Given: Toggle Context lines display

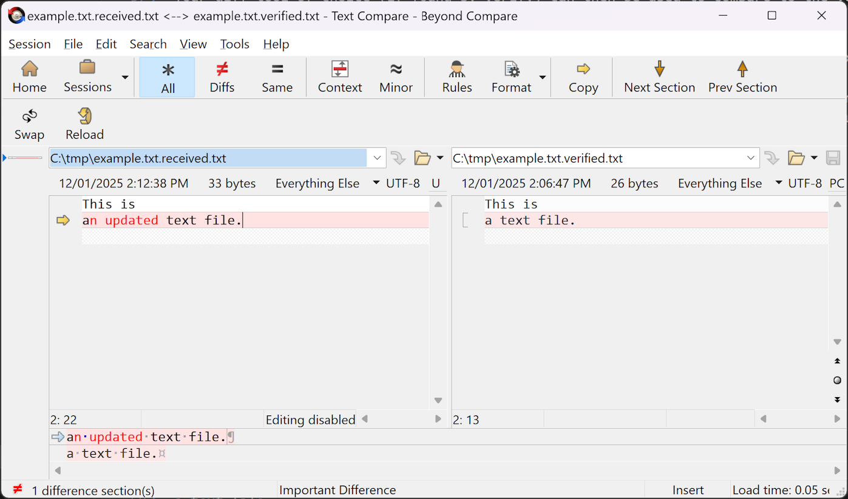Looking at the screenshot, I should (x=339, y=77).
